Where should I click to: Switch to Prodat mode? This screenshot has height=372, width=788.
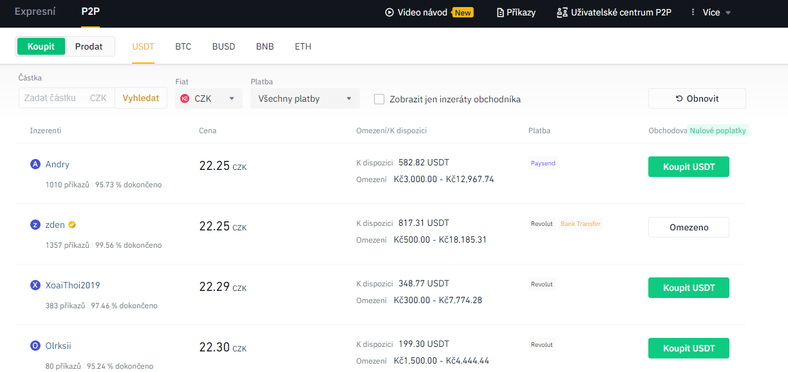tap(89, 46)
